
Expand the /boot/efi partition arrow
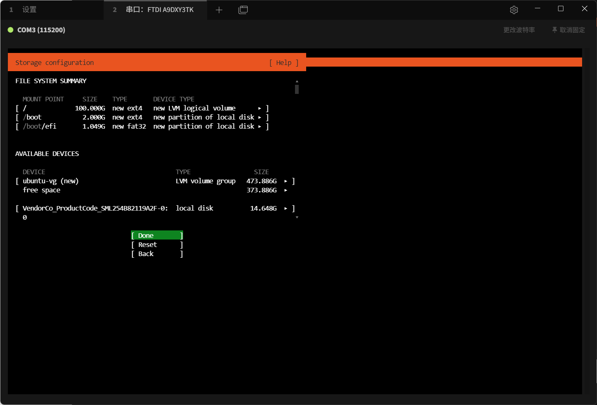(260, 127)
